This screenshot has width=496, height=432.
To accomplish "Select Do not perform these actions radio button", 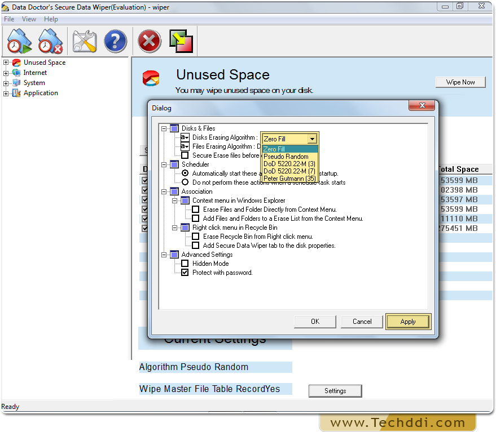I will point(186,182).
